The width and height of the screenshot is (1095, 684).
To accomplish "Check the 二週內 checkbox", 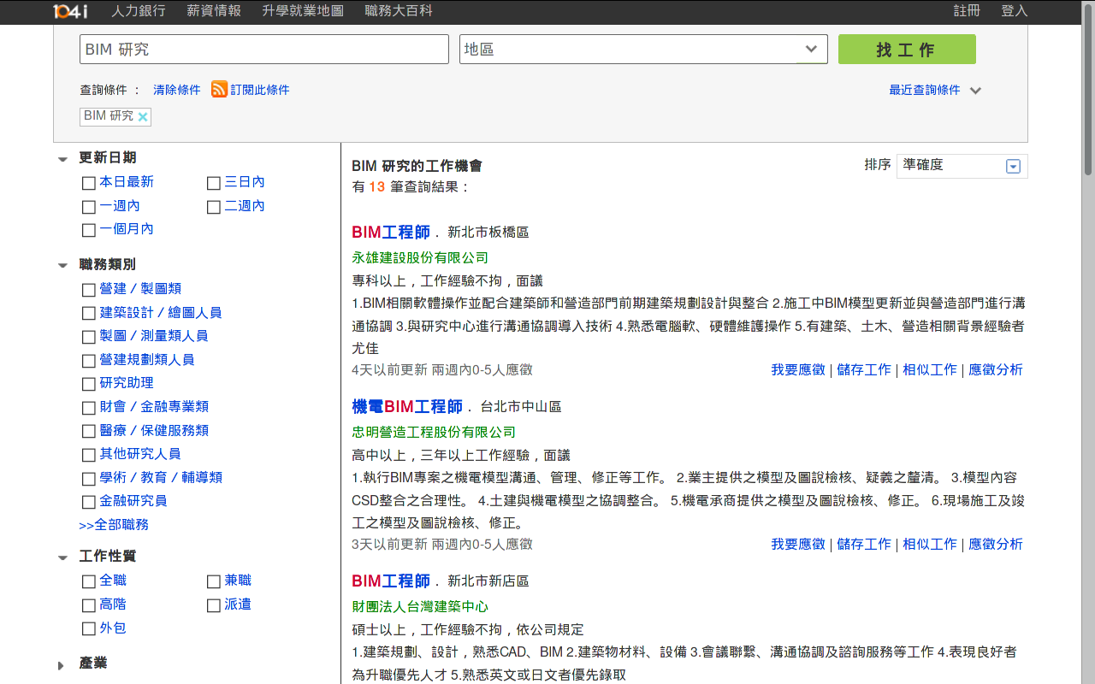I will 214,207.
